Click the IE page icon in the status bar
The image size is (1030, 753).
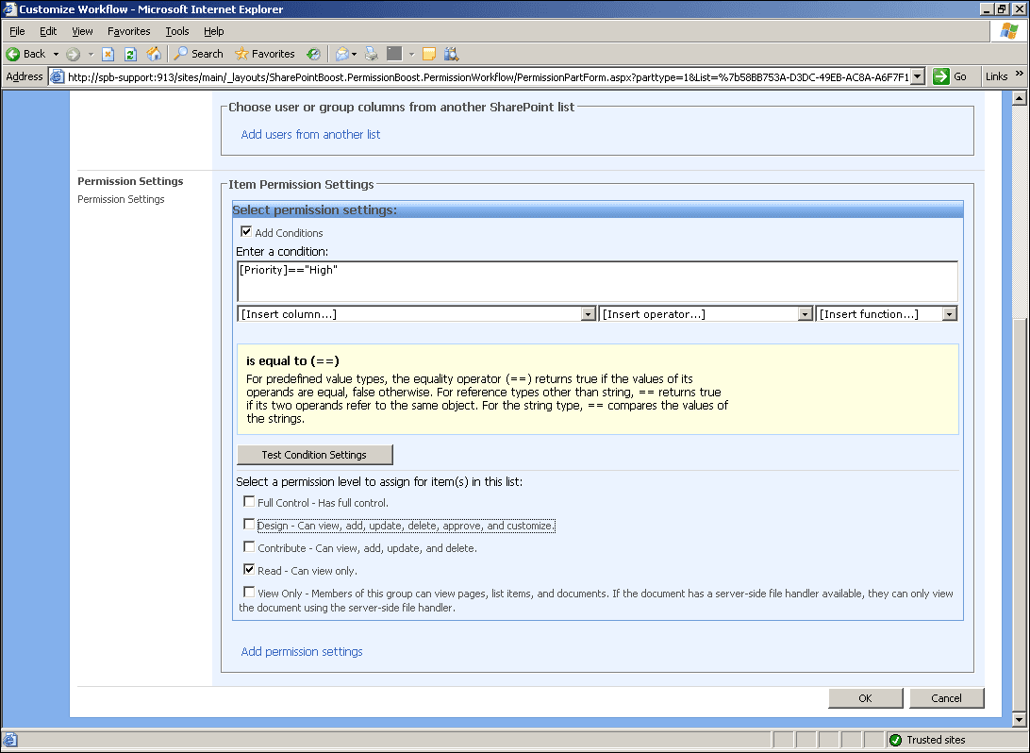[x=9, y=740]
